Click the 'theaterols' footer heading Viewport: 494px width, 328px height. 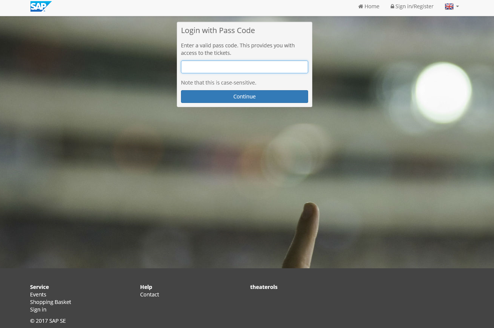point(264,287)
